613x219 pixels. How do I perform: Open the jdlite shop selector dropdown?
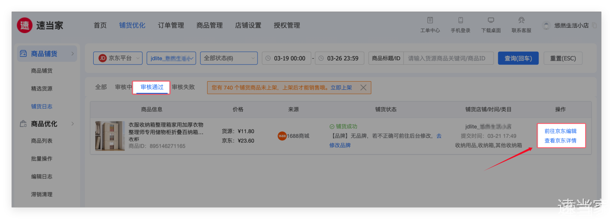[x=171, y=58]
